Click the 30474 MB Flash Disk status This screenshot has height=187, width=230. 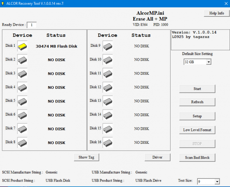[56, 46]
